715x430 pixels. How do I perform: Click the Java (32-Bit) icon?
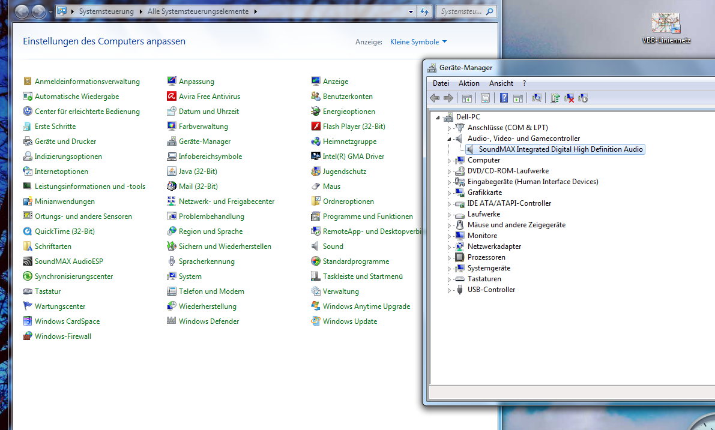click(x=172, y=172)
